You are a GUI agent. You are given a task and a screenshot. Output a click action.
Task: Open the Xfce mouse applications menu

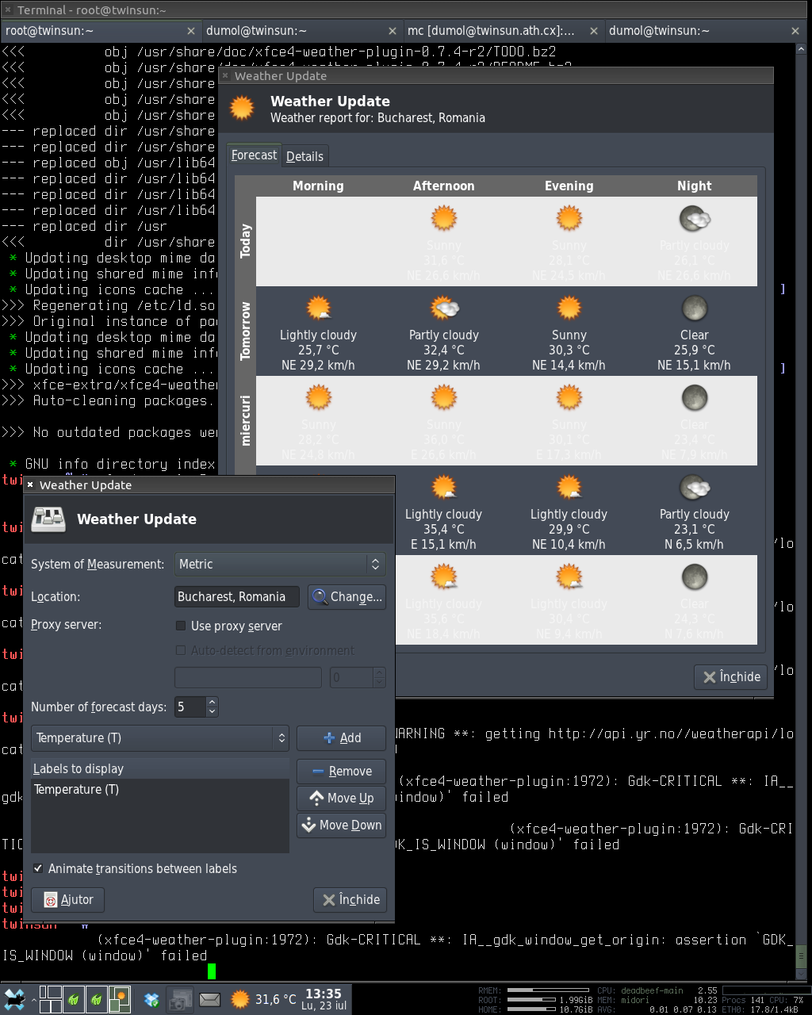tap(14, 1000)
